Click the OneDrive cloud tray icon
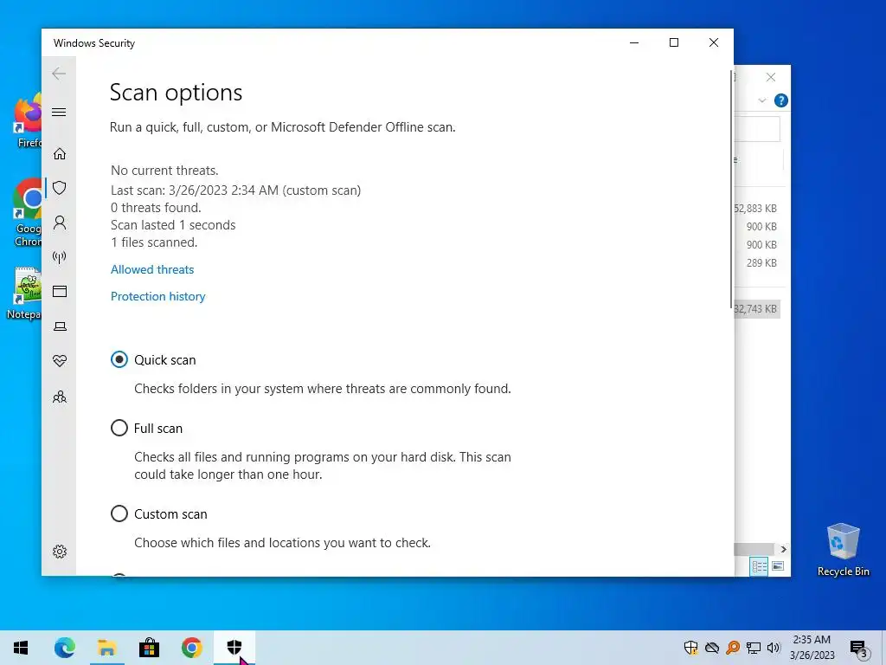Screen dimensions: 886x665 712,648
